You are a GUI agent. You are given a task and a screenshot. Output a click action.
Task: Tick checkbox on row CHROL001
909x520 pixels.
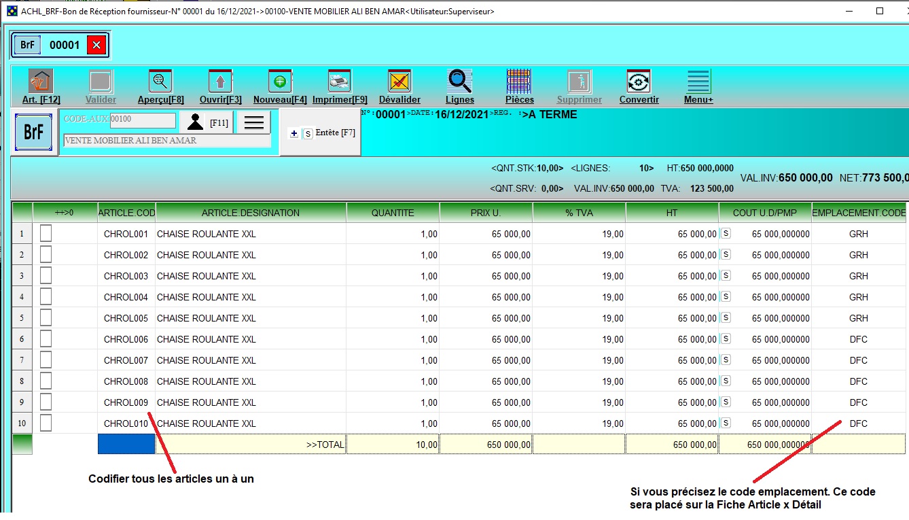coord(46,233)
